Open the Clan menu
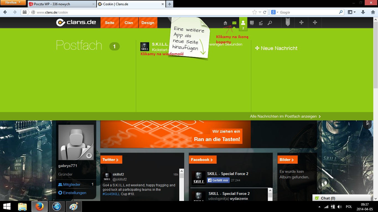Viewport: 378px width, 212px height. 129,23
